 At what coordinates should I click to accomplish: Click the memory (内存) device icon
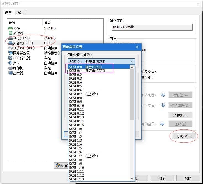point(10,28)
